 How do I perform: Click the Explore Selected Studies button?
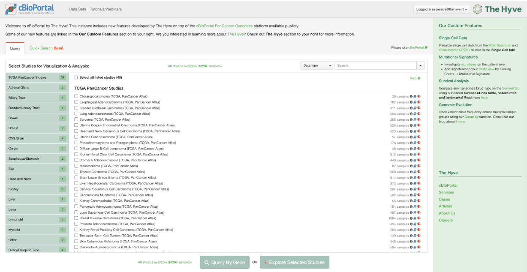coord(294,262)
